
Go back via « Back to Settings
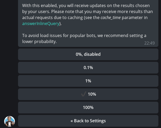[88, 121]
